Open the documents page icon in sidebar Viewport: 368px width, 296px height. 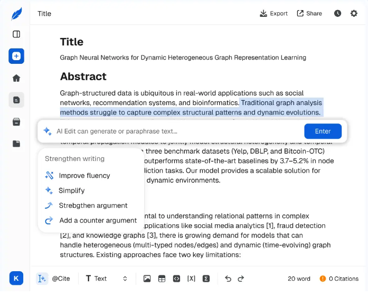coord(16,100)
